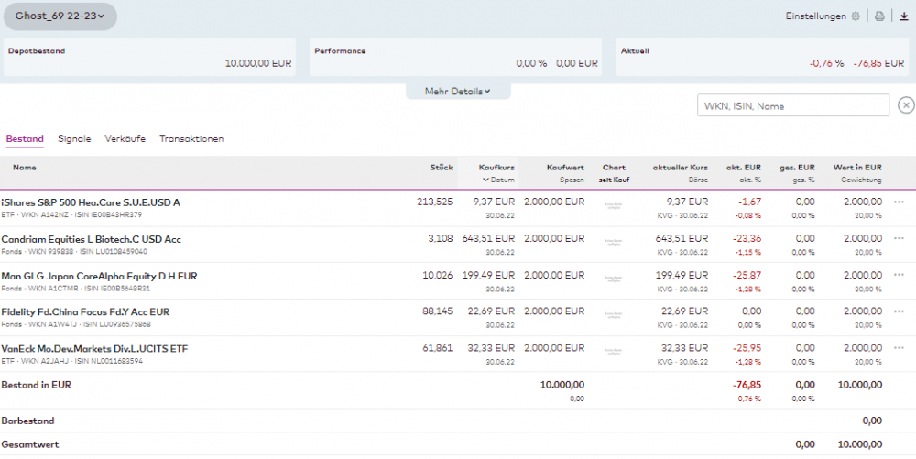Click Stück value 61,861
The width and height of the screenshot is (916, 459).
[x=438, y=348]
